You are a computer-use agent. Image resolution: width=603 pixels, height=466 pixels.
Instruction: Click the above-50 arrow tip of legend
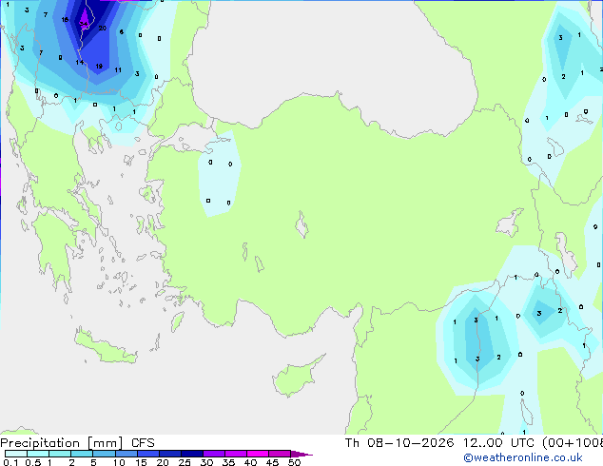tap(301, 454)
